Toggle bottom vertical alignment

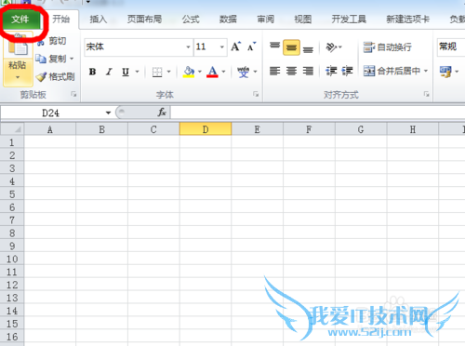(x=308, y=48)
